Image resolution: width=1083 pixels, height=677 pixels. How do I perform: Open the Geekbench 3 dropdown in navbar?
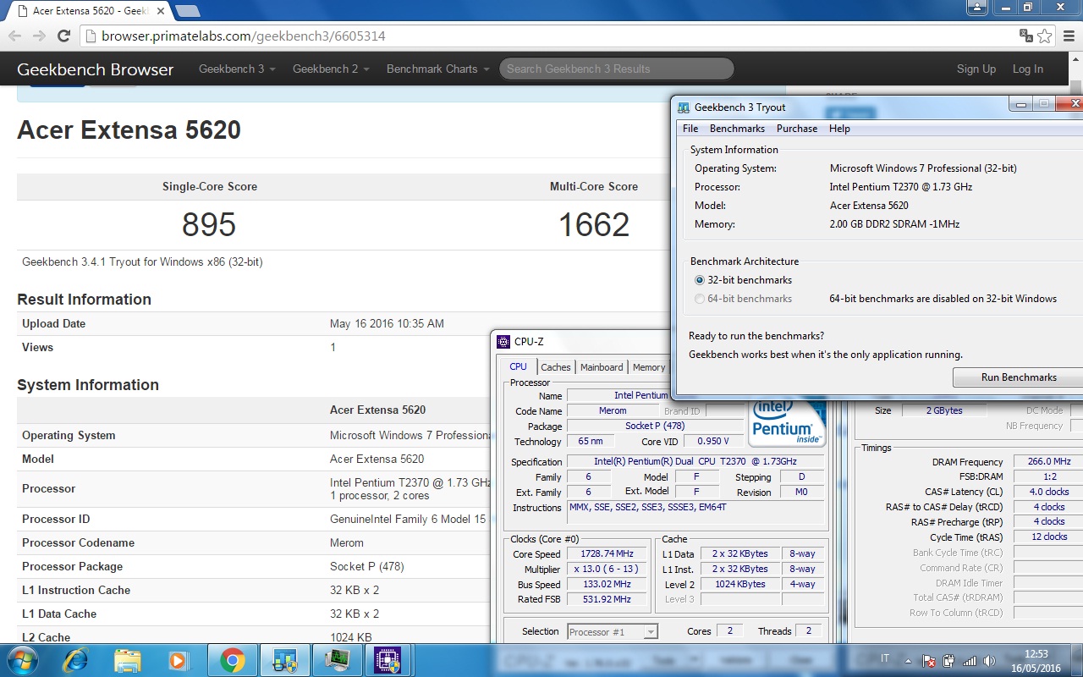[x=237, y=69]
